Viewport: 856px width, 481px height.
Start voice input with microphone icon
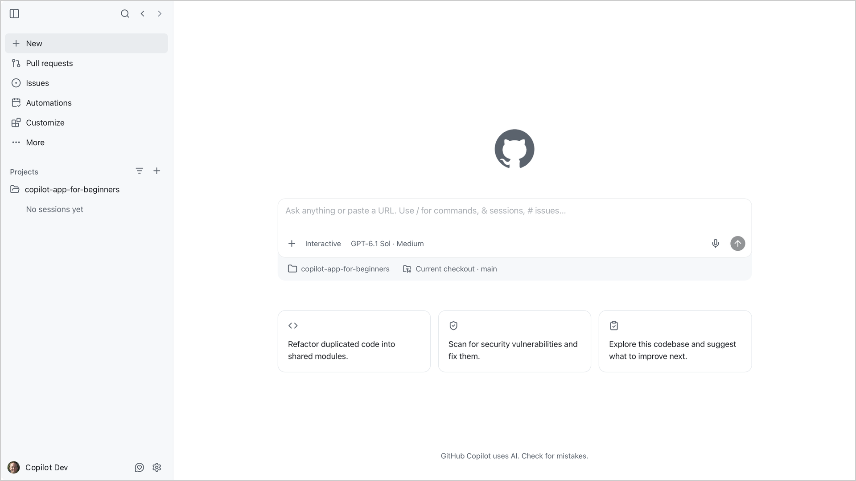(716, 244)
